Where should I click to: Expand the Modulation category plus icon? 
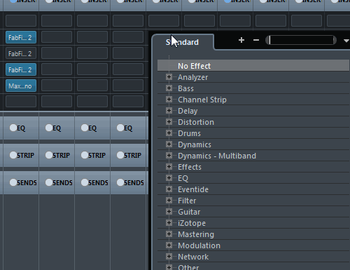tap(169, 245)
